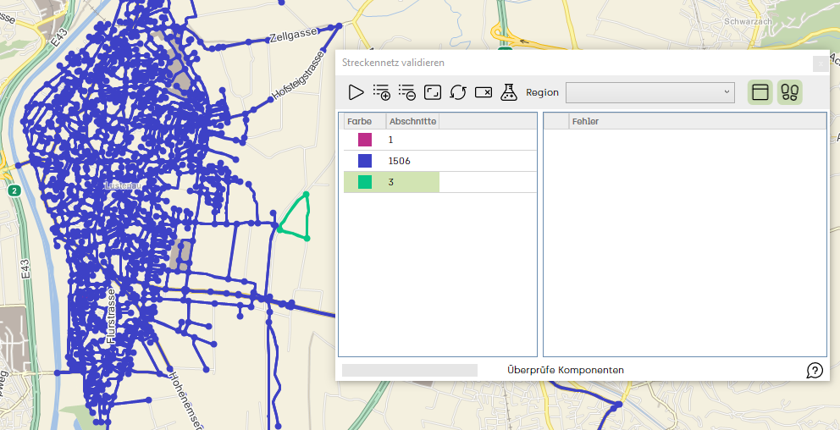Select the row with 1 Abschnitt
The width and height of the screenshot is (840, 430).
click(439, 140)
